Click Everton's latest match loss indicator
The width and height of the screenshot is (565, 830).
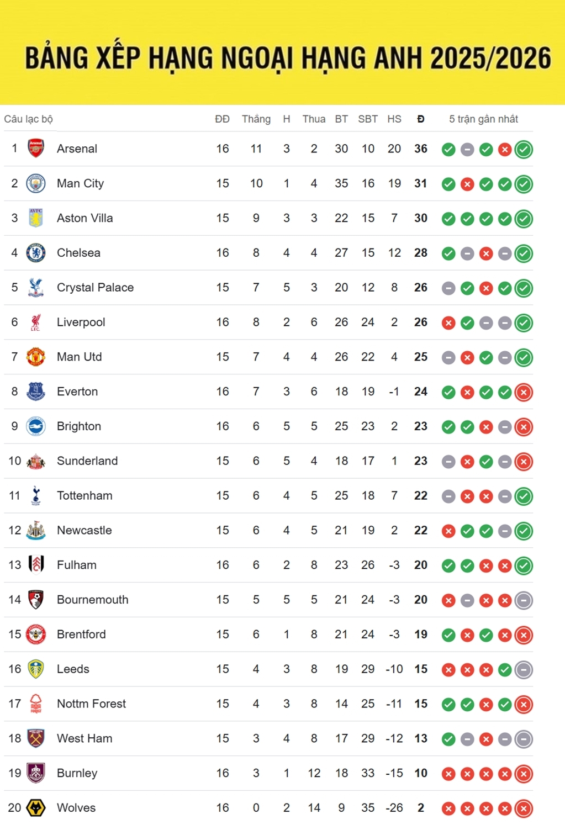point(524,392)
